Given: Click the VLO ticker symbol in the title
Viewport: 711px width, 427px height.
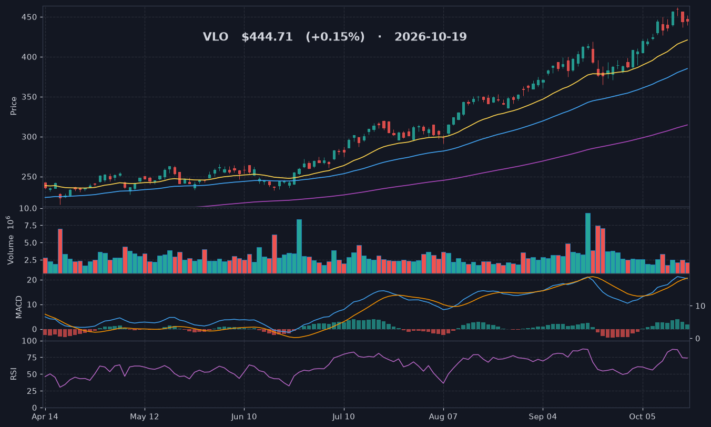Looking at the screenshot, I should click(216, 37).
